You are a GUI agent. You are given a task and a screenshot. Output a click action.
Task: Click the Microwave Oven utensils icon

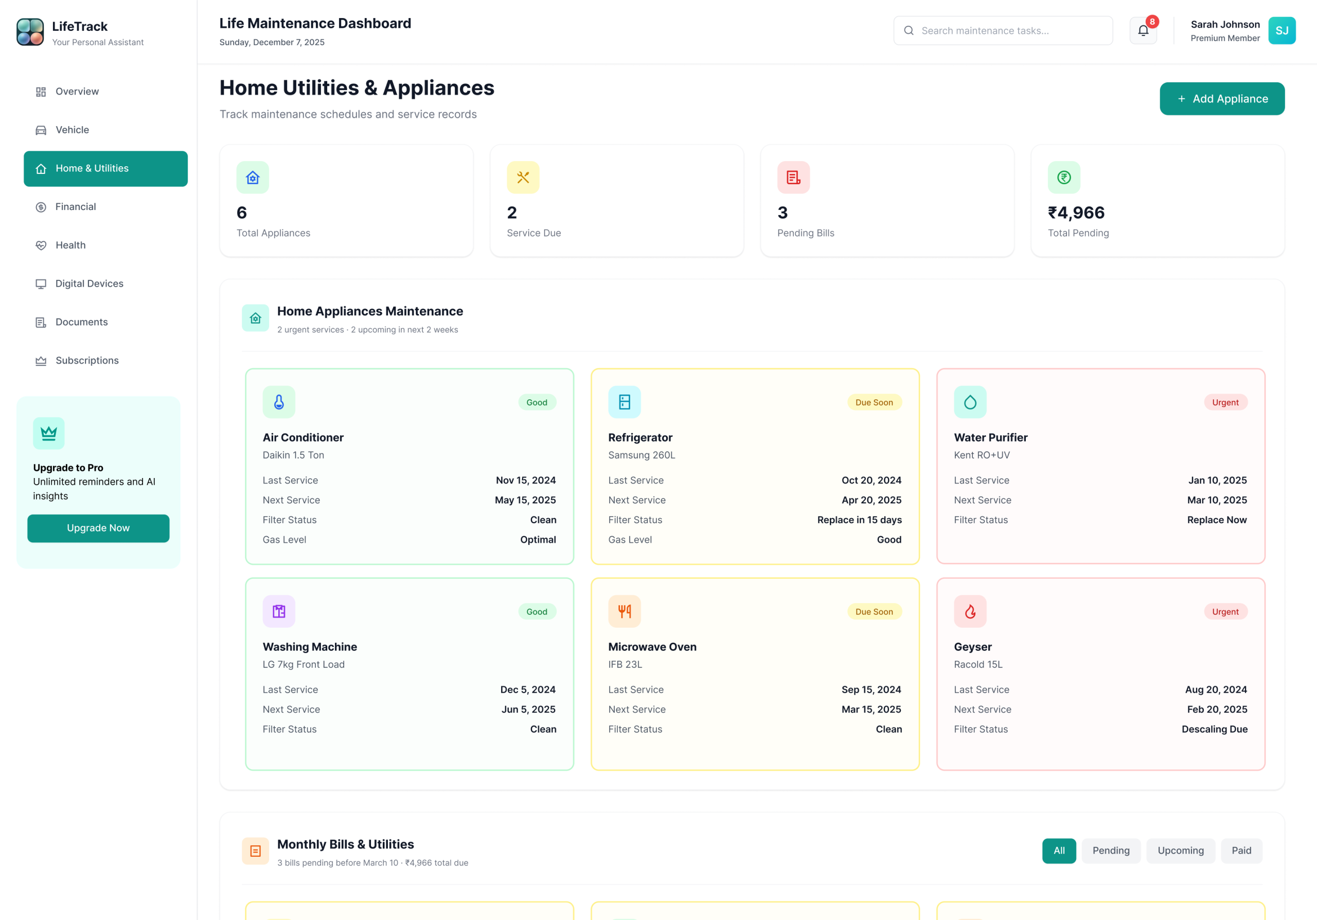coord(625,611)
